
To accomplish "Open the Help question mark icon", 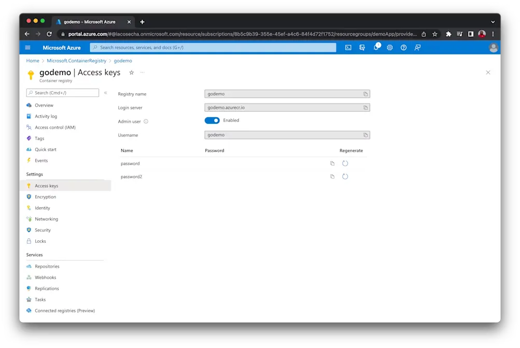I will tap(403, 47).
